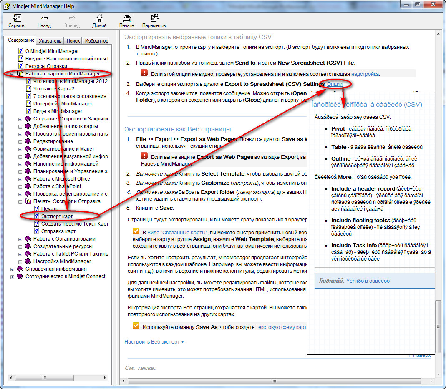This screenshot has height=389, width=446.
Task: Expand Справочная информация node
Action: click(x=12, y=269)
